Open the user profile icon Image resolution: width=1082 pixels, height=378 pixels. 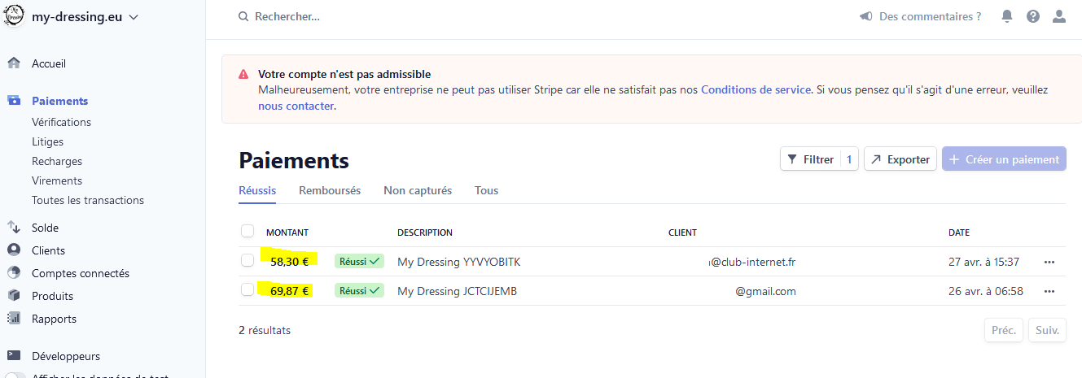pos(1058,16)
